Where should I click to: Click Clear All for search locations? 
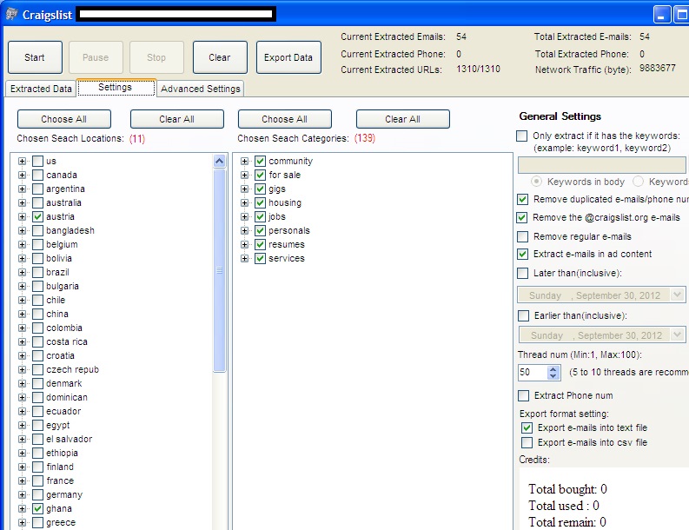(176, 119)
